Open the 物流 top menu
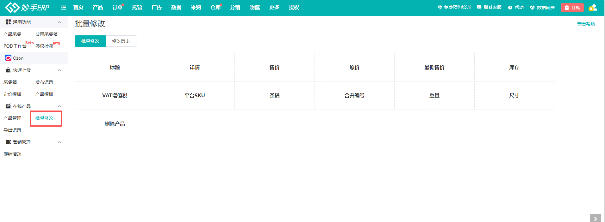The image size is (605, 222). [x=255, y=8]
